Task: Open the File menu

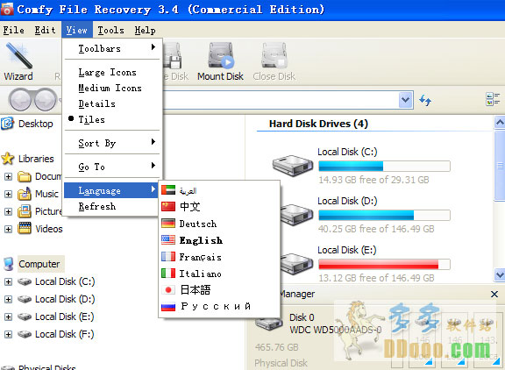Action: point(13,31)
